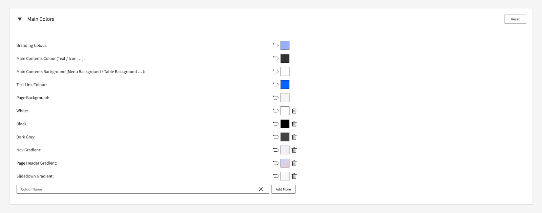Clear the Colour Name field
Image resolution: width=542 pixels, height=213 pixels.
[x=261, y=189]
